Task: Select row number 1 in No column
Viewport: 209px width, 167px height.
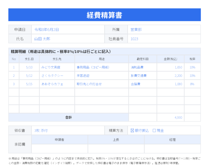Action: click(x=14, y=67)
